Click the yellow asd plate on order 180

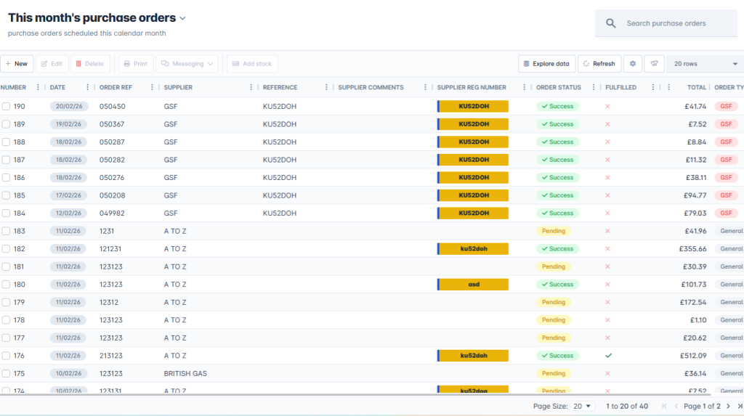(472, 284)
